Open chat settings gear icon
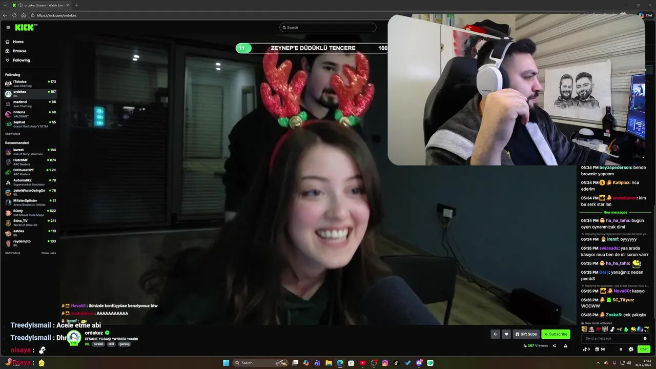This screenshot has width=656, height=369. click(621, 350)
